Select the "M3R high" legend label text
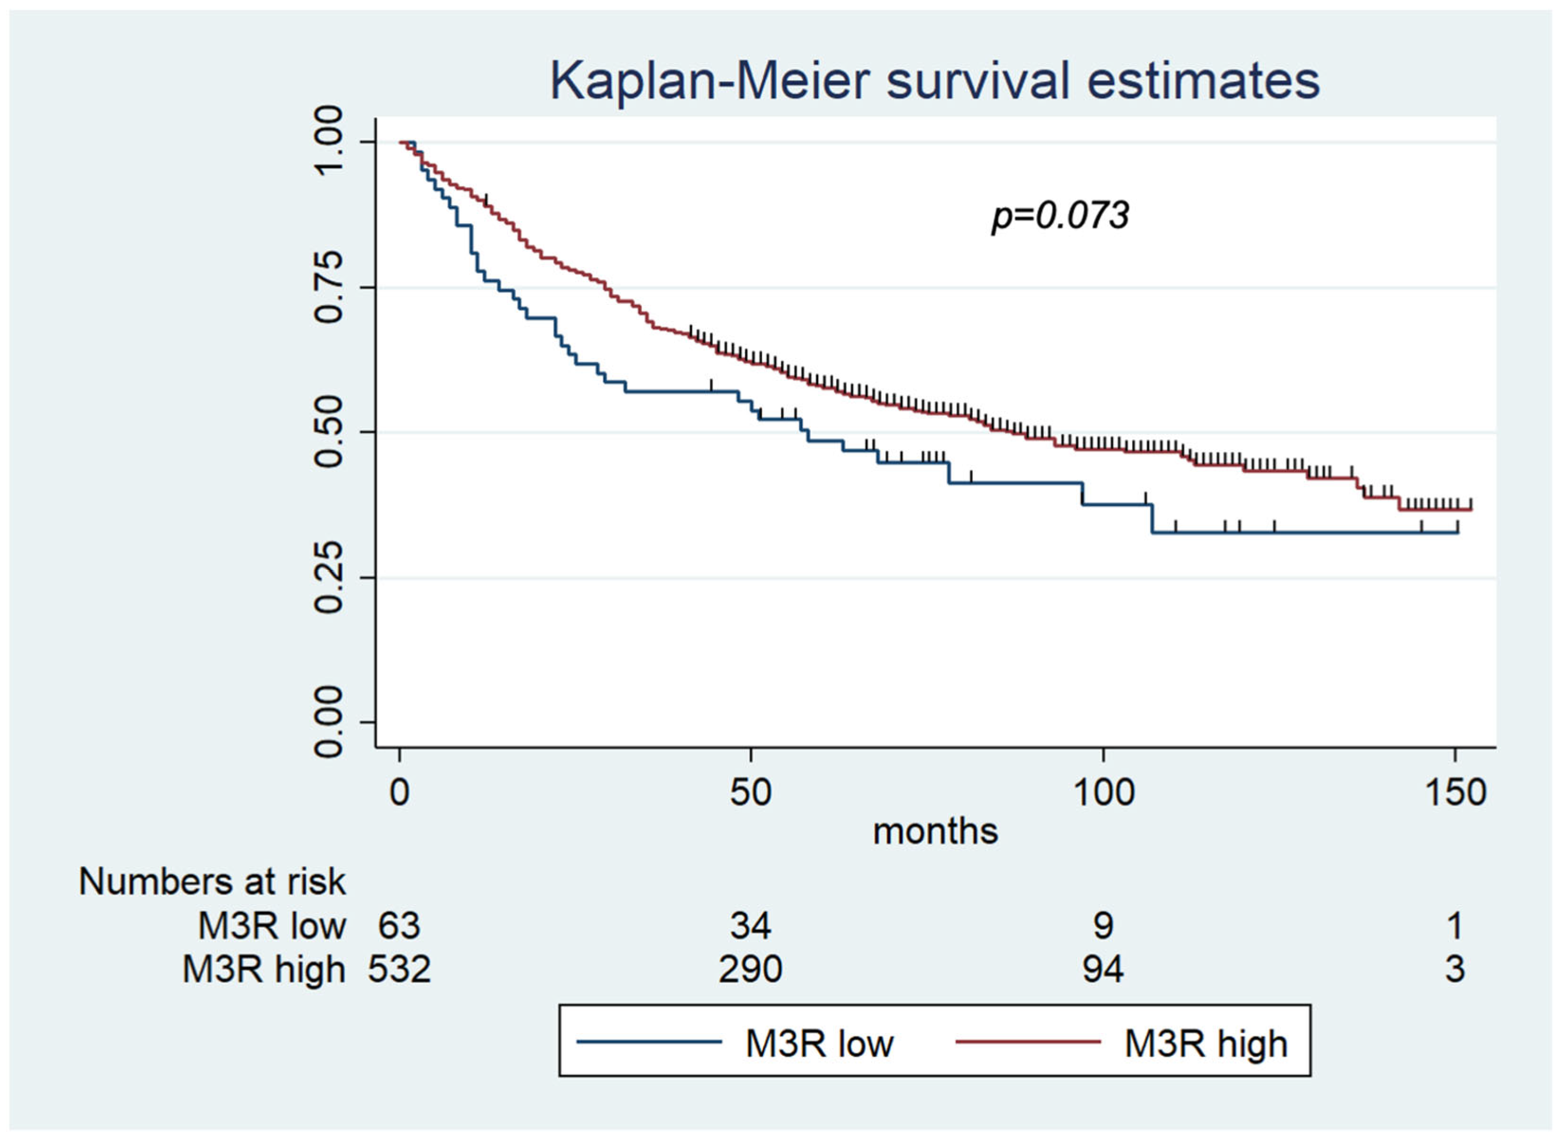Screen dimensions: 1563x1139 (x=1206, y=1044)
